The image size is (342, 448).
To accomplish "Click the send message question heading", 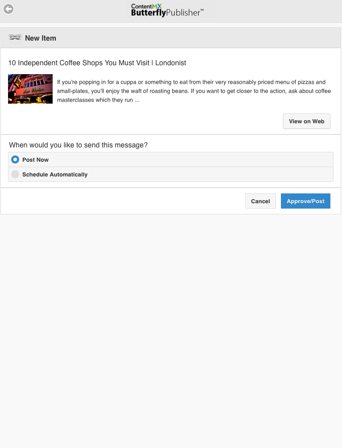I will (x=78, y=145).
